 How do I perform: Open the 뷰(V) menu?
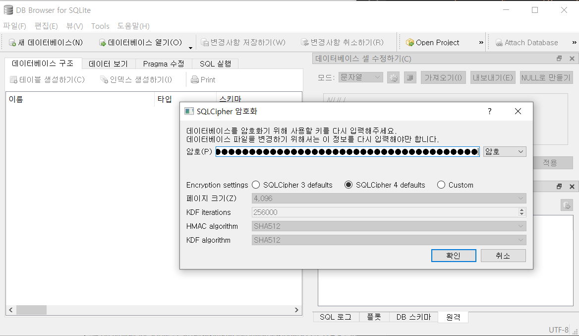pos(74,26)
